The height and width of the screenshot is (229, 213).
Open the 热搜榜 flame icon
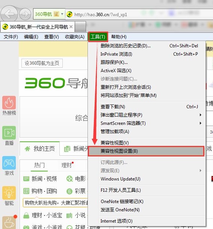click(x=9, y=103)
